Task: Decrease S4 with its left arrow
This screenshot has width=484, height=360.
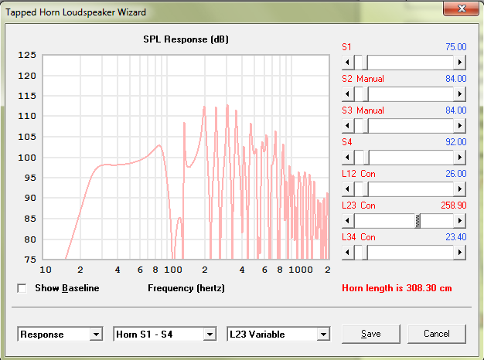Action: coord(348,158)
